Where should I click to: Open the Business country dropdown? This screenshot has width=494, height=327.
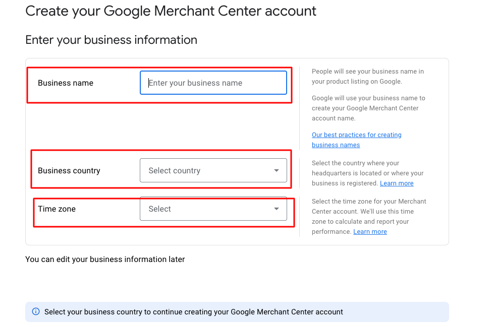tap(213, 170)
